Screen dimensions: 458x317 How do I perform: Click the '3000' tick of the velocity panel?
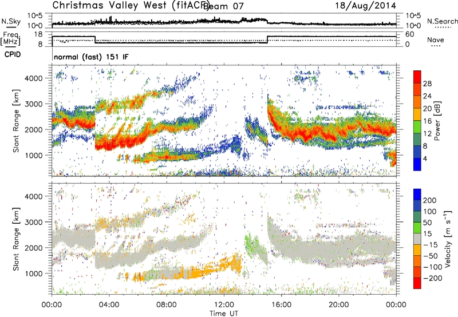point(34,222)
